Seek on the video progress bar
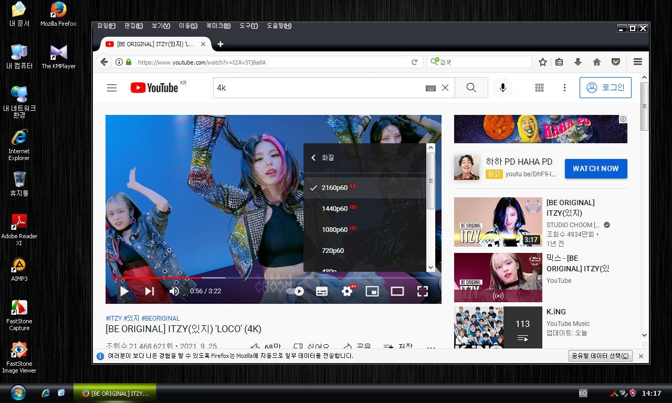This screenshot has width=672, height=403. point(273,278)
